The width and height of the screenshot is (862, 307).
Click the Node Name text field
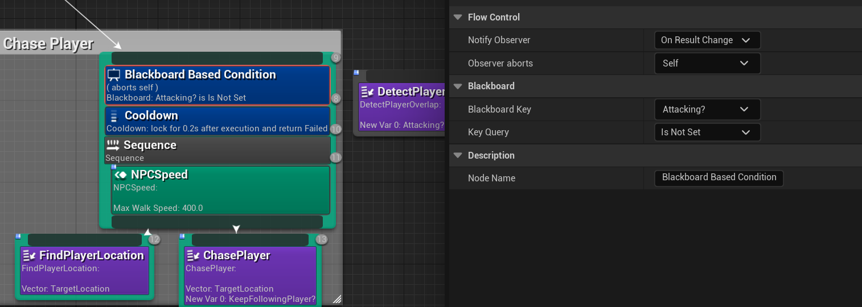(719, 178)
